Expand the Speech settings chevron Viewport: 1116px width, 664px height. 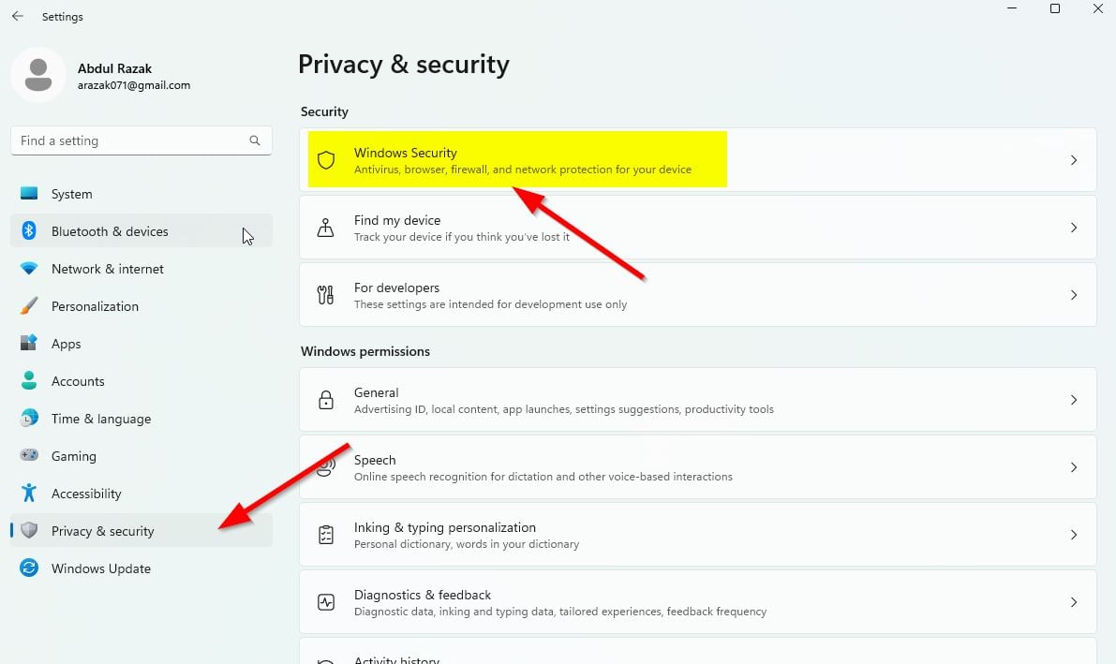click(1074, 467)
